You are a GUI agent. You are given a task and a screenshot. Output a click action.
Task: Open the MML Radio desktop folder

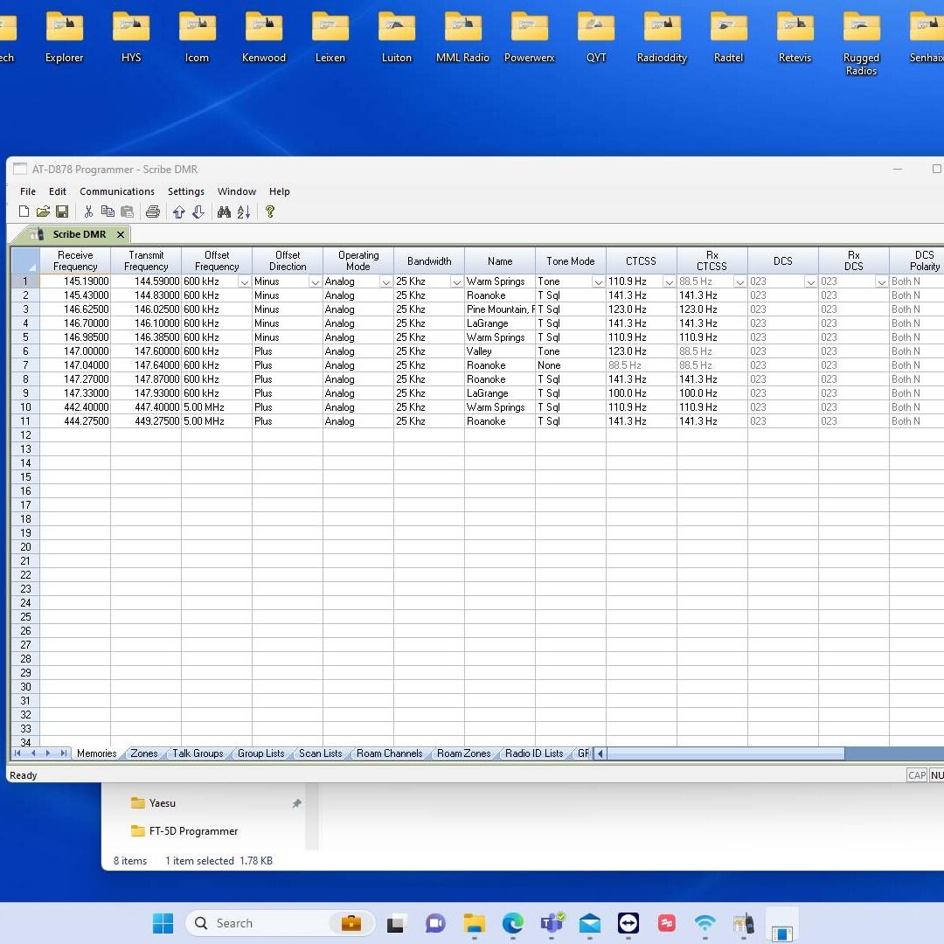(x=463, y=38)
